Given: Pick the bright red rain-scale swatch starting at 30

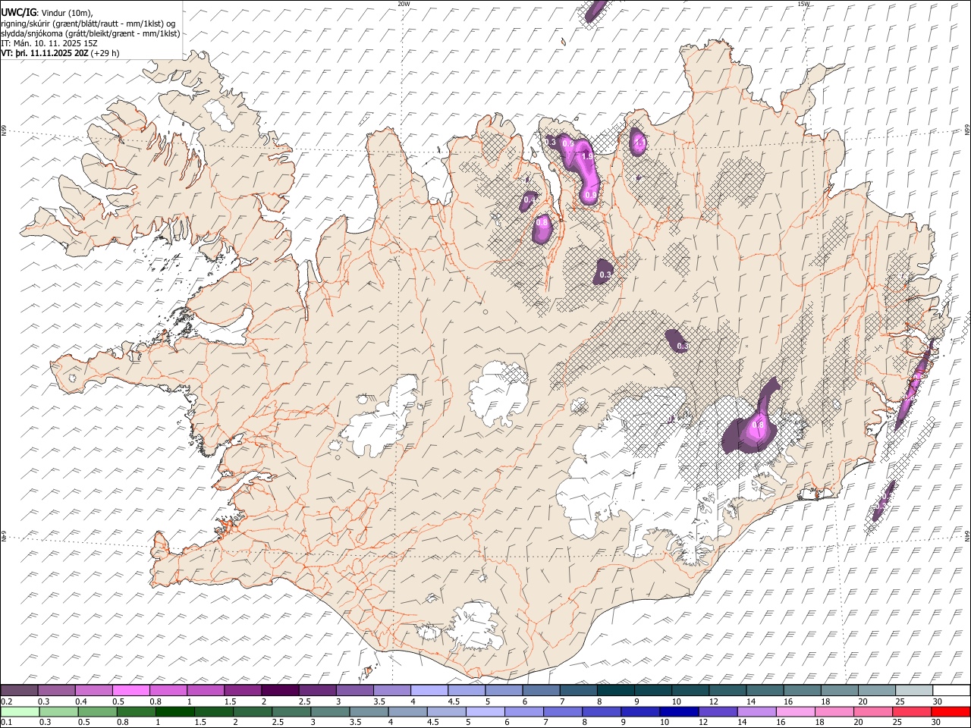Looking at the screenshot, I should click(951, 711).
